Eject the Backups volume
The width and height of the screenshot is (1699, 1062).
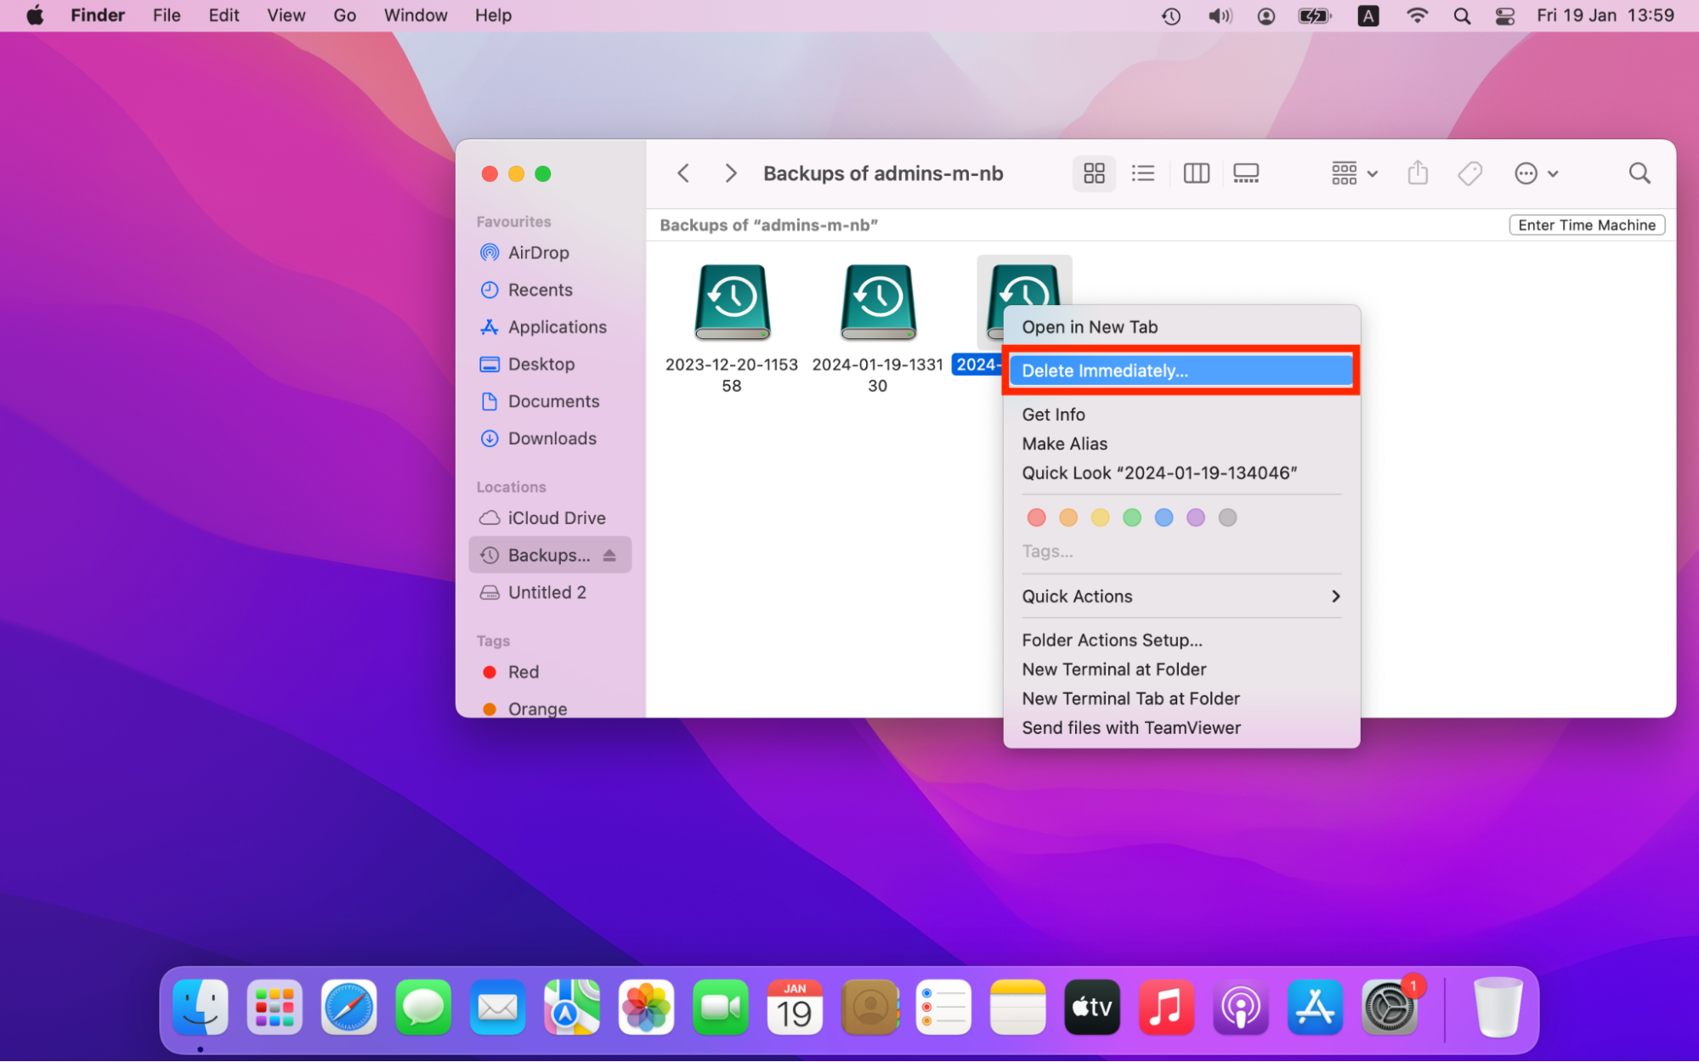609,555
